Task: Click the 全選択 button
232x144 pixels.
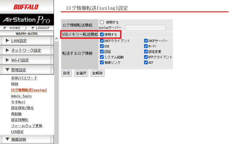Action: [x=81, y=73]
